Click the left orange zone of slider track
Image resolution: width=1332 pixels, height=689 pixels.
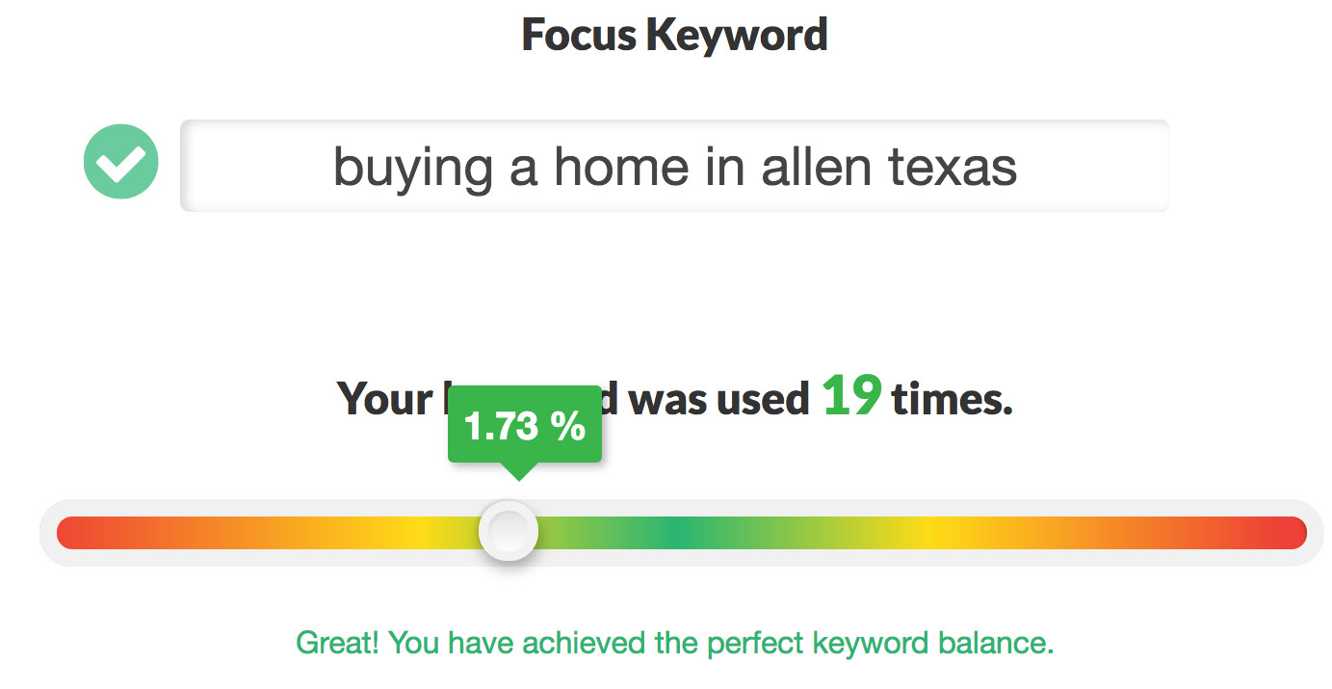[241, 533]
